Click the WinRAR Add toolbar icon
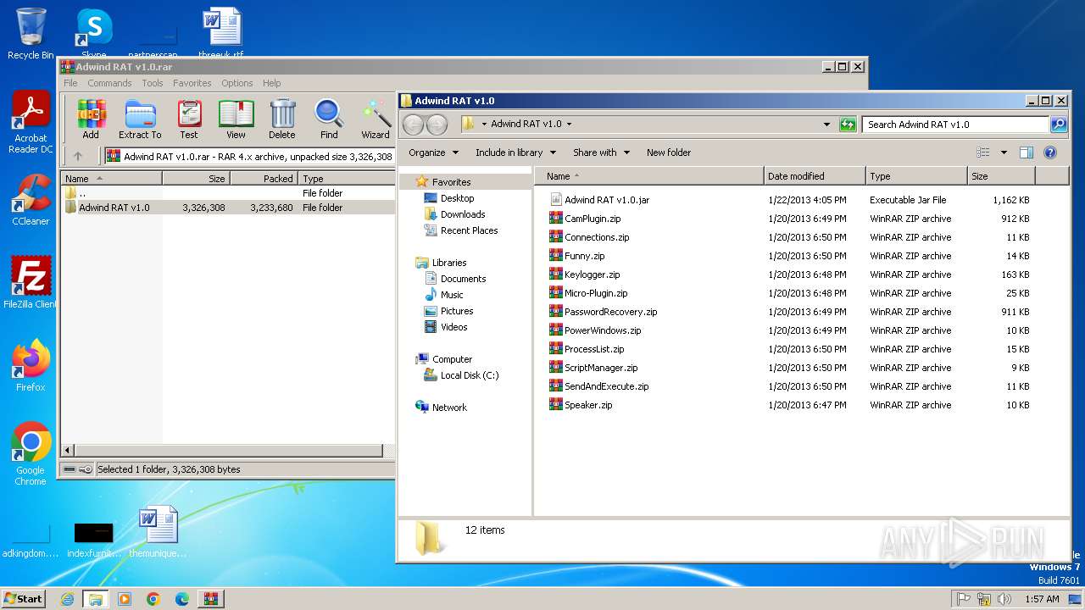The width and height of the screenshot is (1085, 610). click(x=91, y=119)
